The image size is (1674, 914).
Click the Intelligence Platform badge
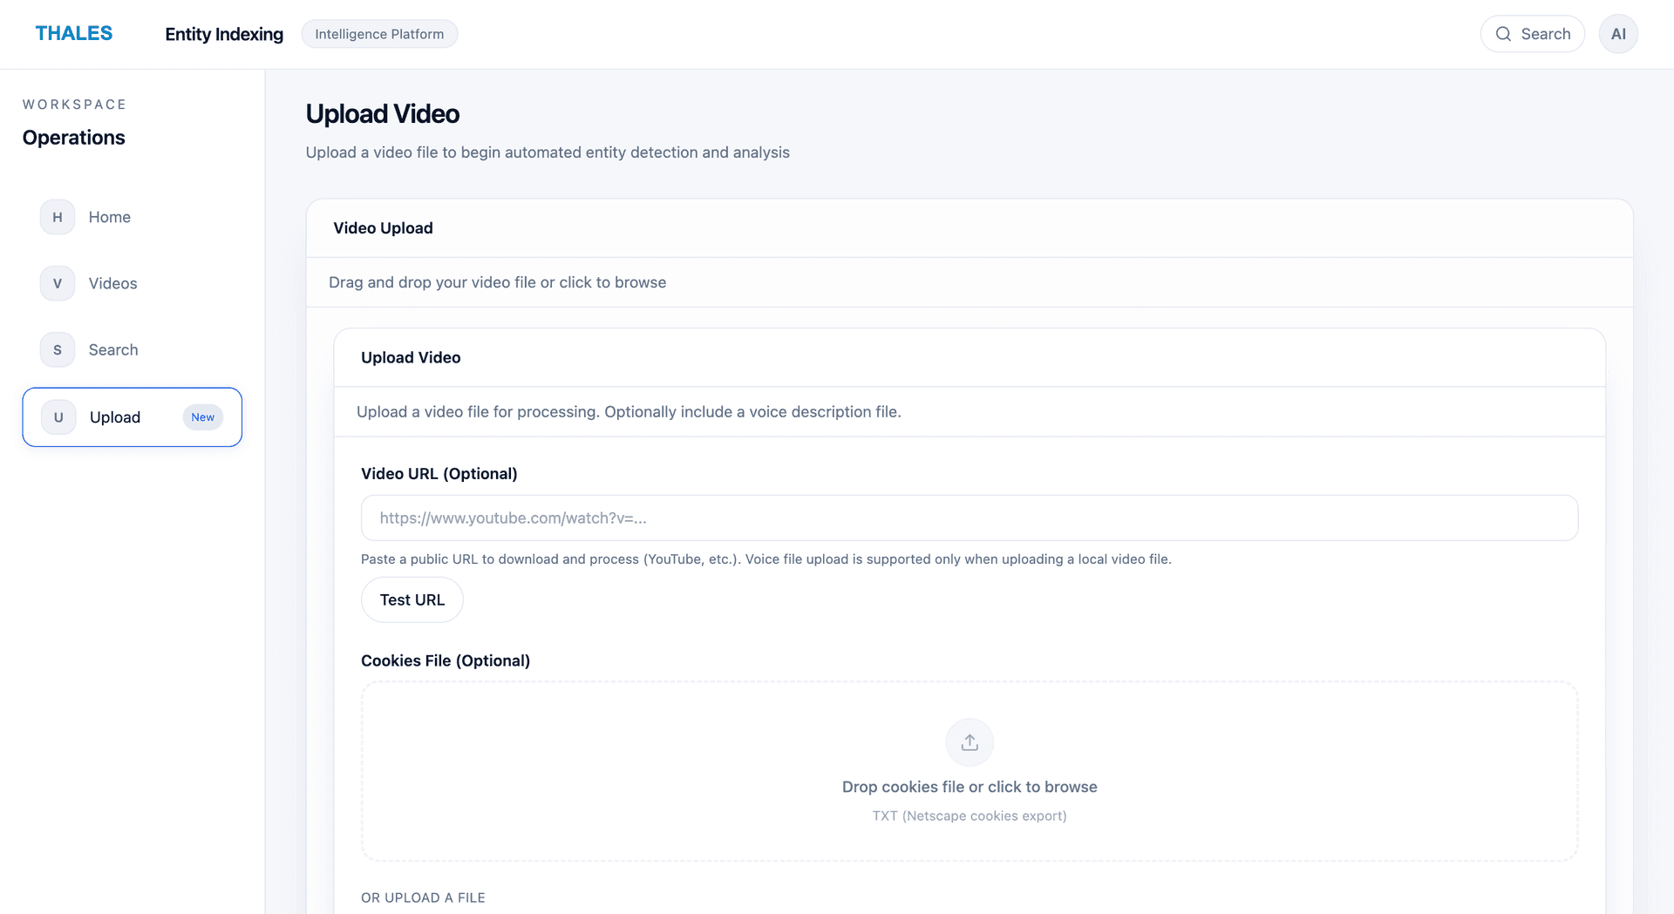click(x=379, y=34)
